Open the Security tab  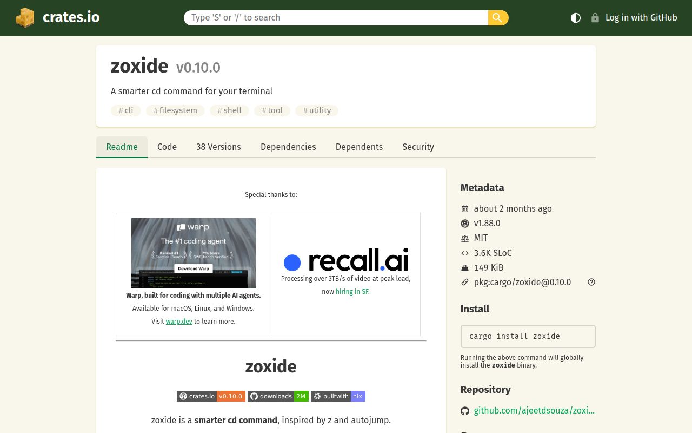pos(418,147)
